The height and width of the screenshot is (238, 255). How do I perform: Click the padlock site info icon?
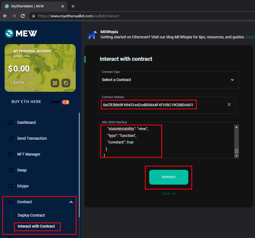coord(34,16)
